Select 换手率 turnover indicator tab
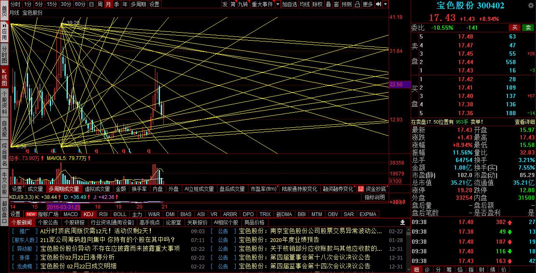The width and height of the screenshot is (536, 273). pyautogui.click(x=139, y=189)
